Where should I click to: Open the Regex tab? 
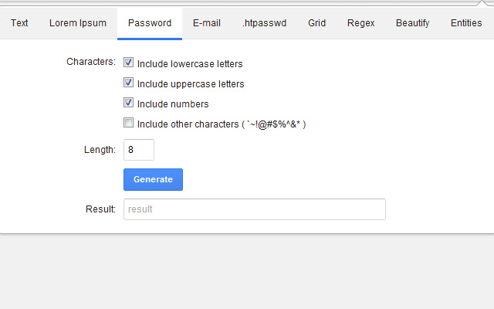pyautogui.click(x=360, y=23)
